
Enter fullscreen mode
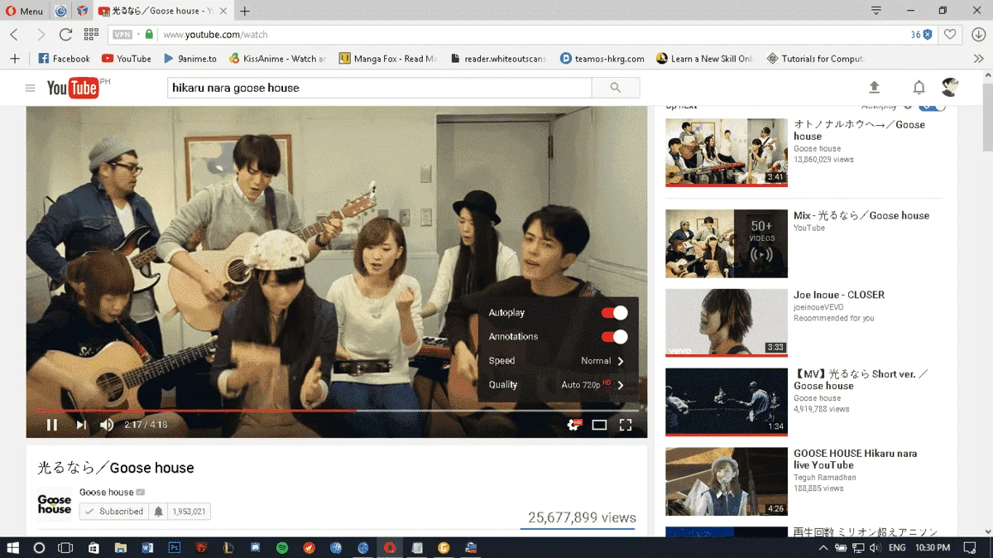pyautogui.click(x=626, y=425)
